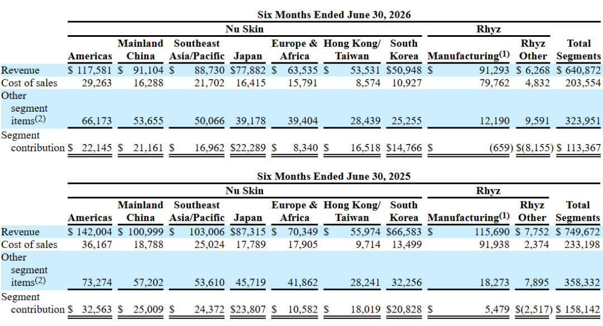Click 2026 Japan segment contribution $22,289
Image resolution: width=603 pixels, height=326 pixels.
tap(248, 147)
